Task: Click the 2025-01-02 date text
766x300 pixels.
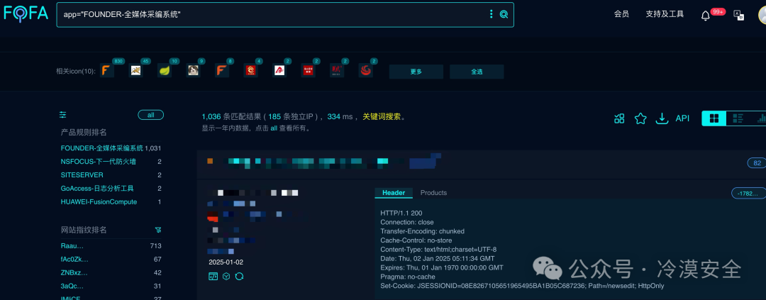Action: (226, 262)
